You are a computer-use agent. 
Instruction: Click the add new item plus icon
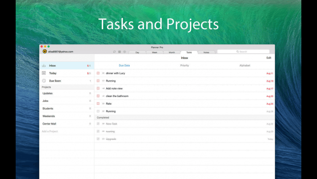click(125, 52)
